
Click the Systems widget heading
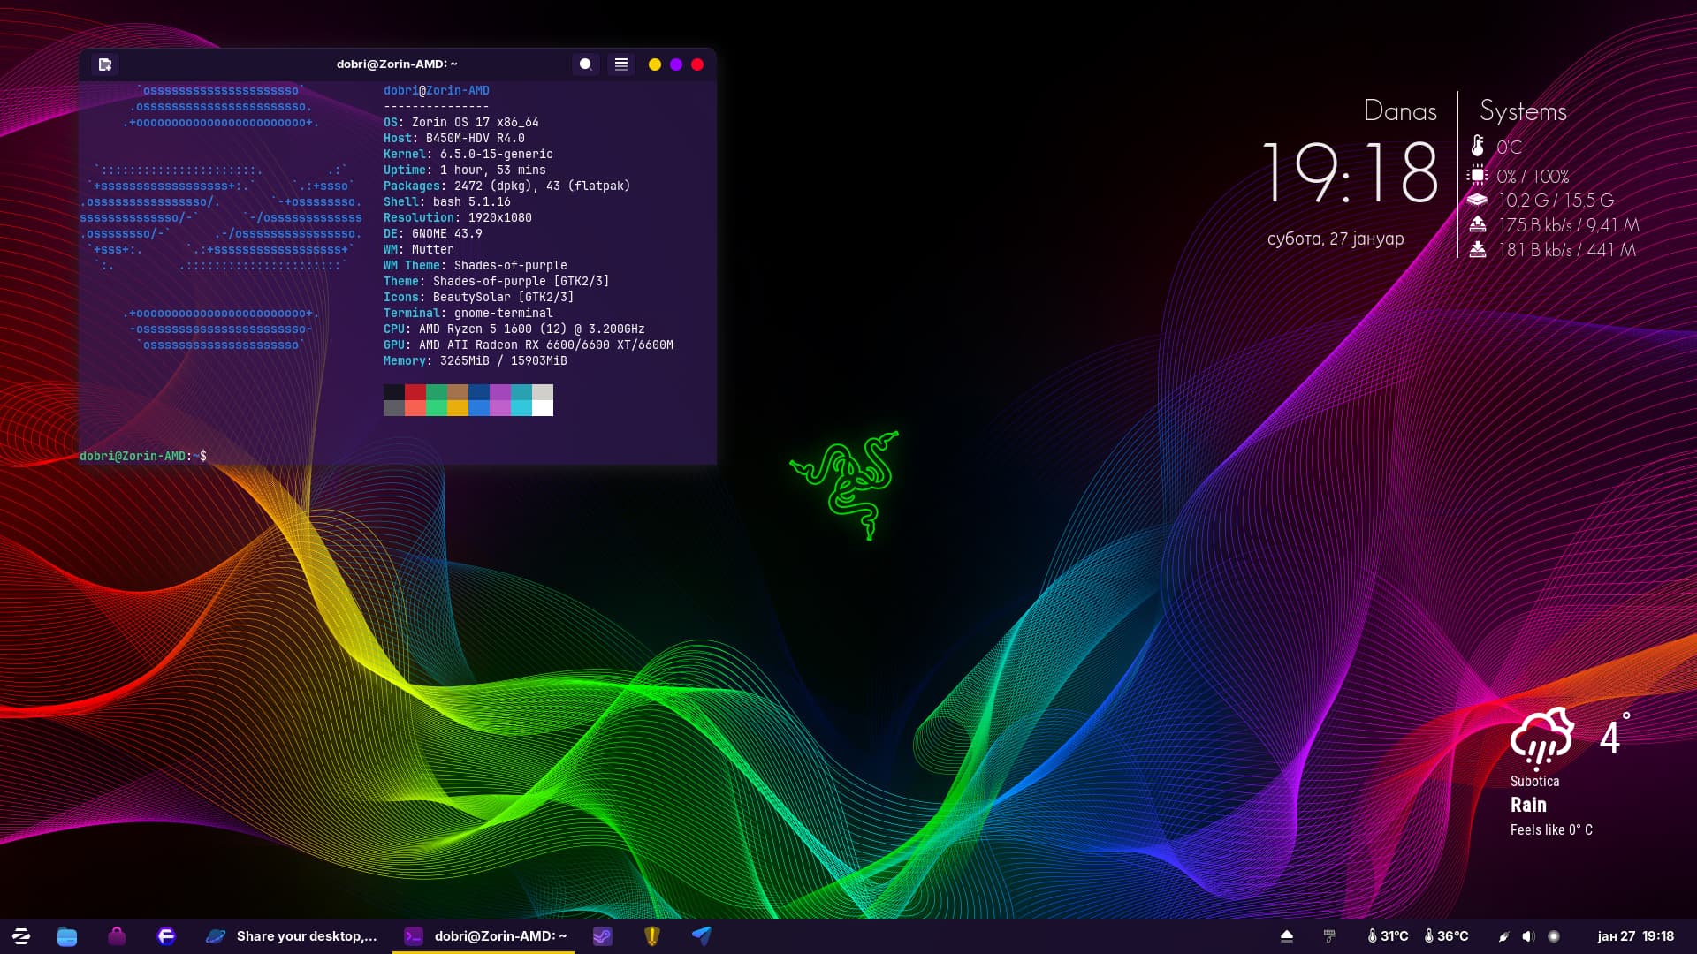1523,111
